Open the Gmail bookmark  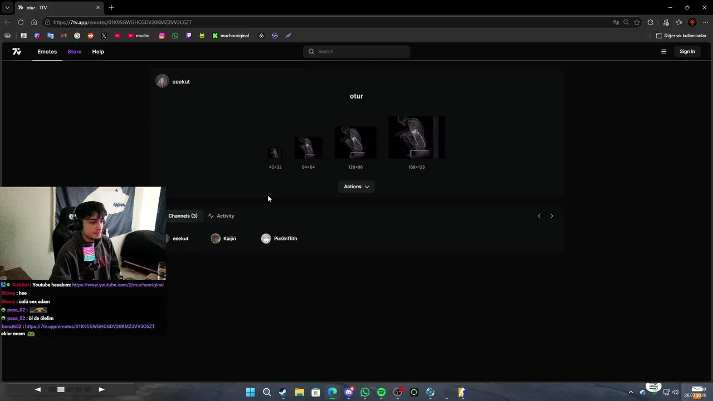[64, 36]
